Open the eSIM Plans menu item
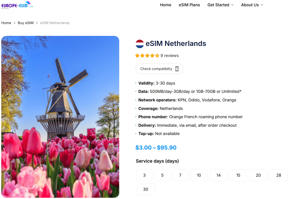288x199 pixels. [189, 5]
